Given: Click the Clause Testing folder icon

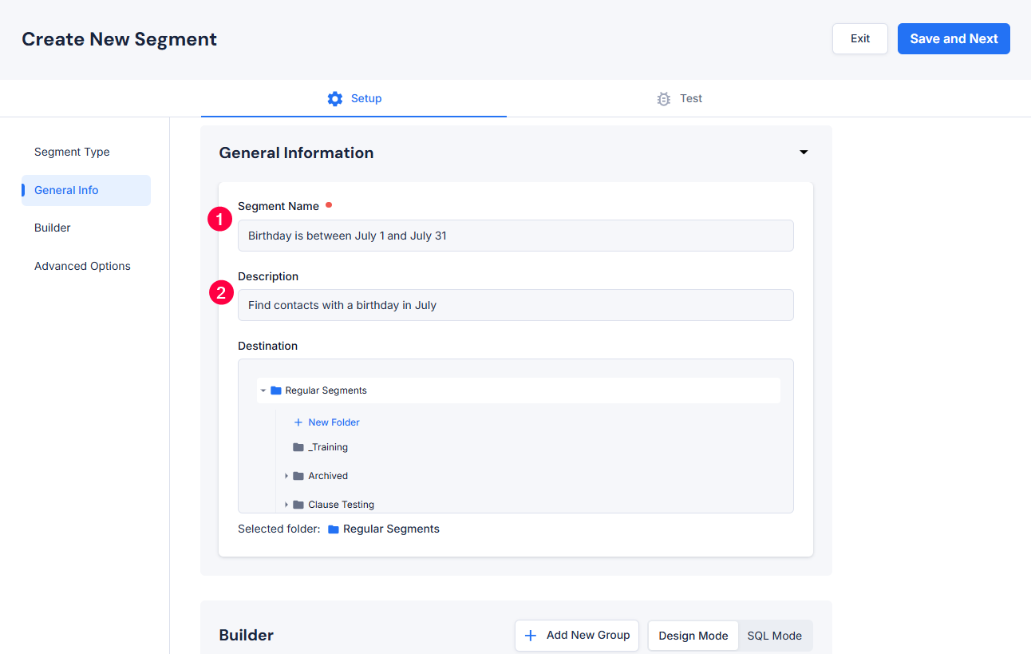Looking at the screenshot, I should (x=298, y=505).
